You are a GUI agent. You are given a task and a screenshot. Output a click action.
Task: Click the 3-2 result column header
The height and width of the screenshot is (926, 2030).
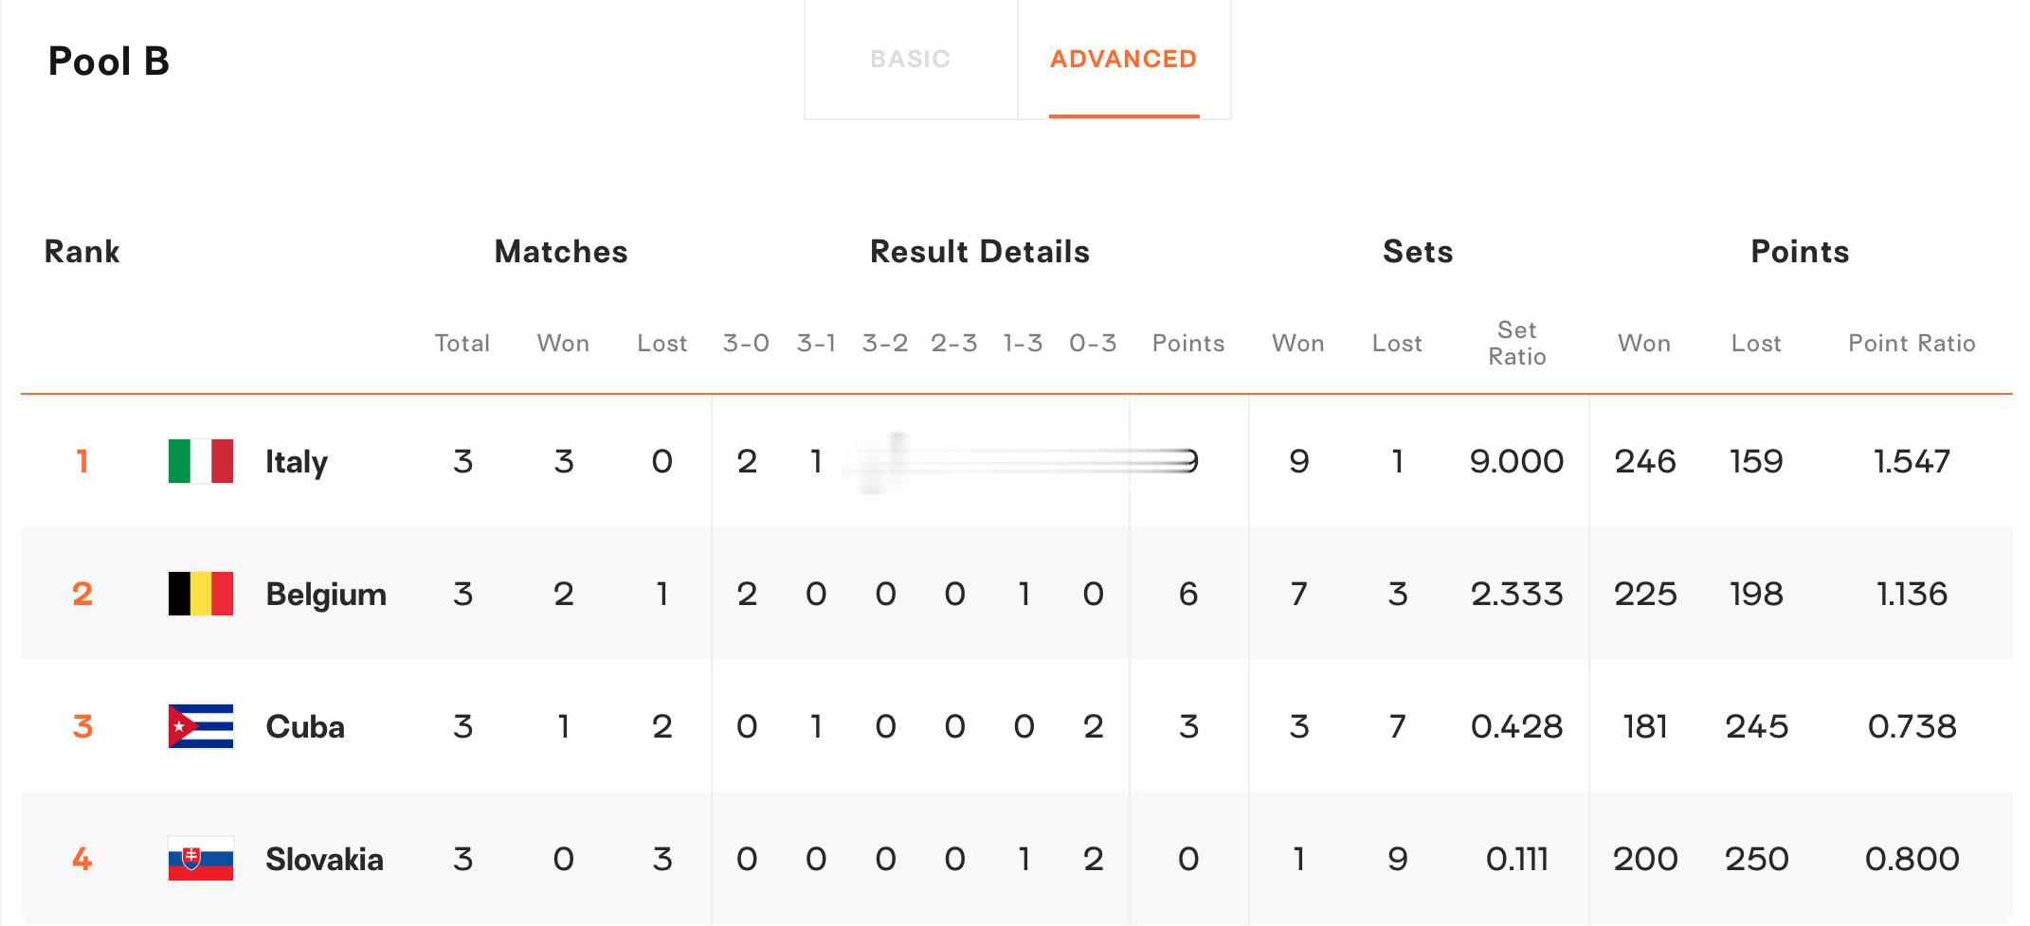pos(885,343)
